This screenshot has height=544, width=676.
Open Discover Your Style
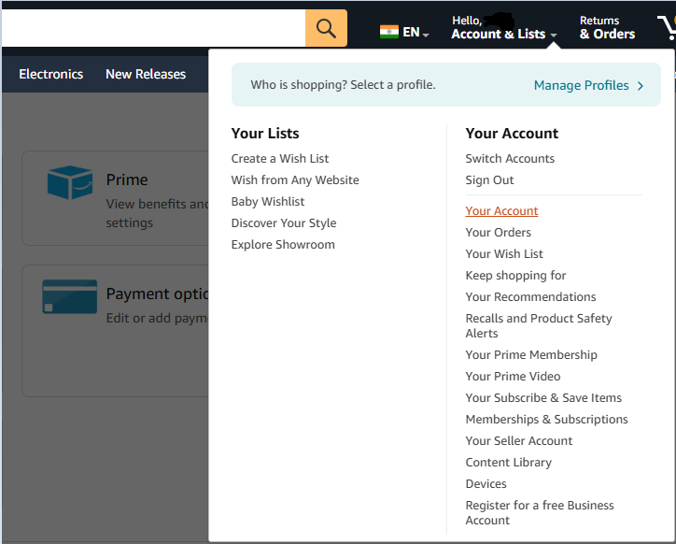pyautogui.click(x=284, y=223)
